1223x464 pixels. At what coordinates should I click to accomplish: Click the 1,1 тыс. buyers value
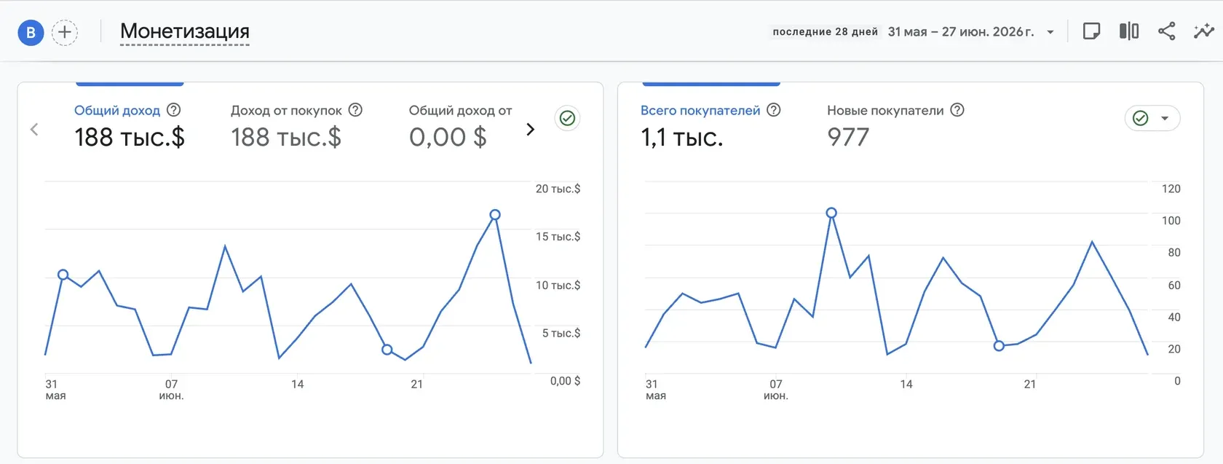tap(682, 138)
